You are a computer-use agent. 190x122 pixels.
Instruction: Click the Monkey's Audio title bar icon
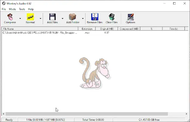point(4,3)
